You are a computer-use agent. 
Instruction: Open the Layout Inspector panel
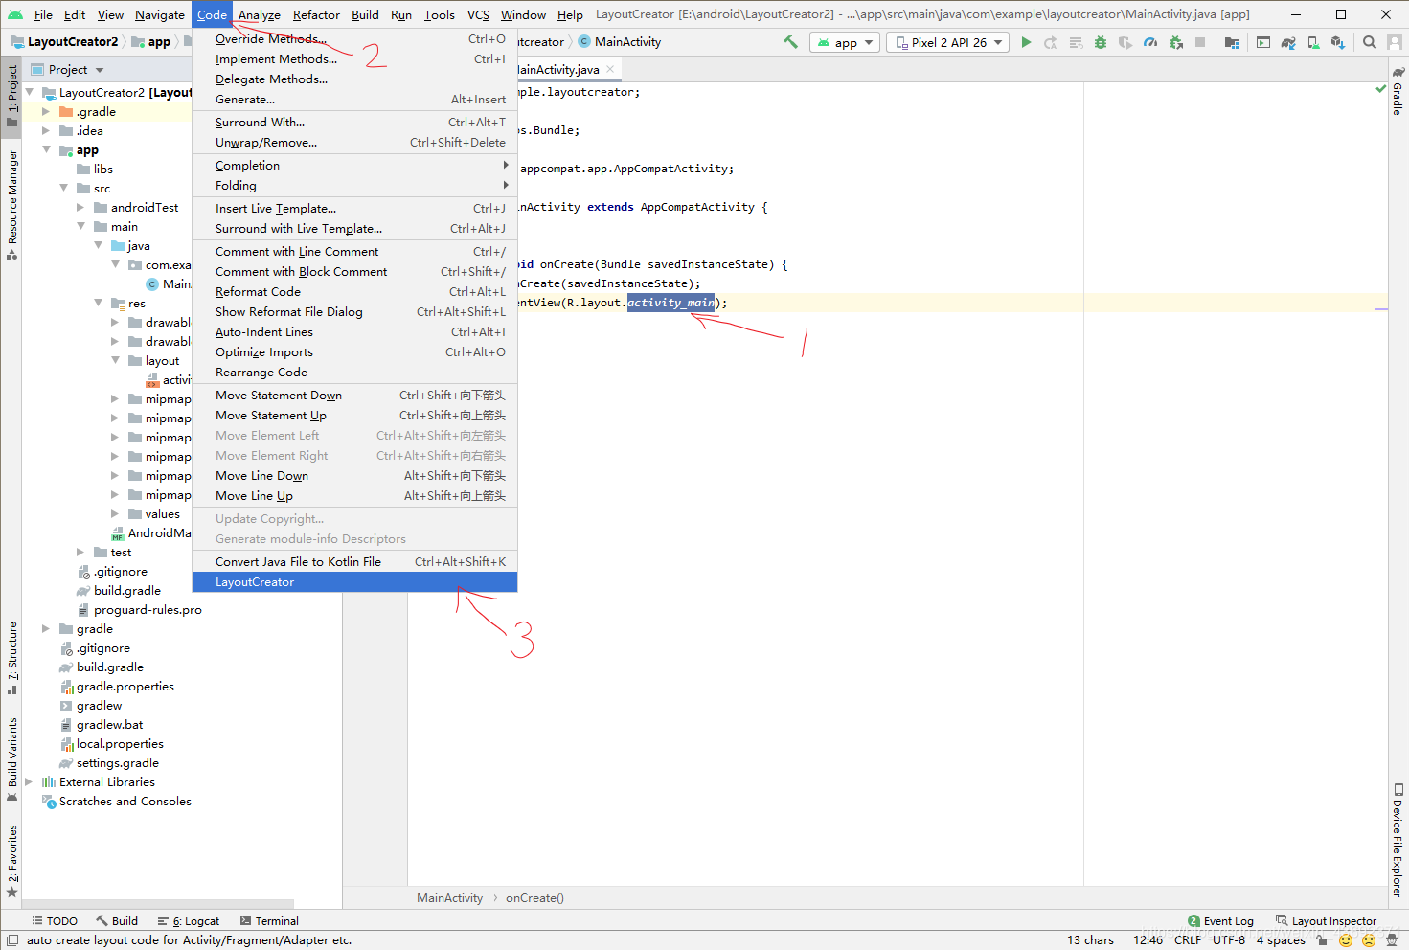coord(1326,921)
